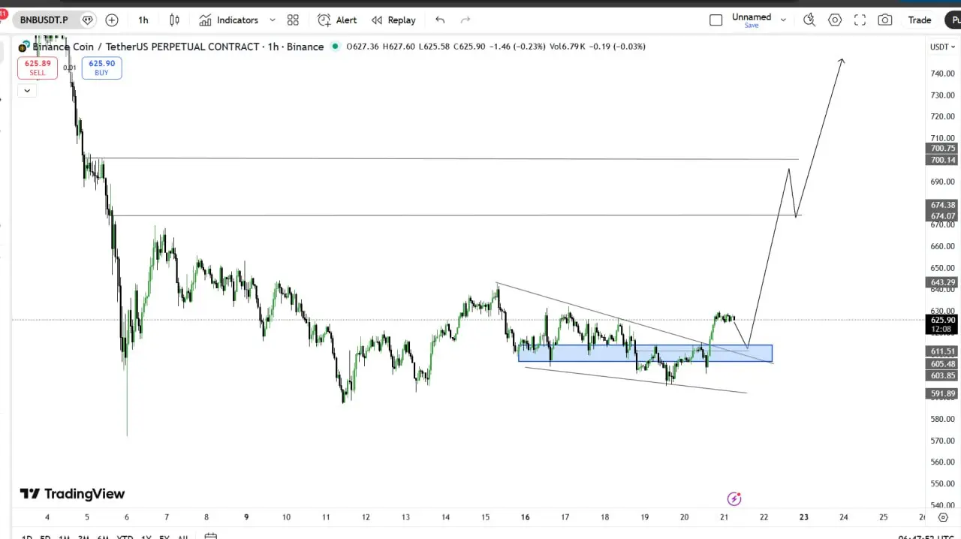Viewport: 961px width, 539px height.
Task: Open the 1h interval selector
Action: [x=143, y=20]
